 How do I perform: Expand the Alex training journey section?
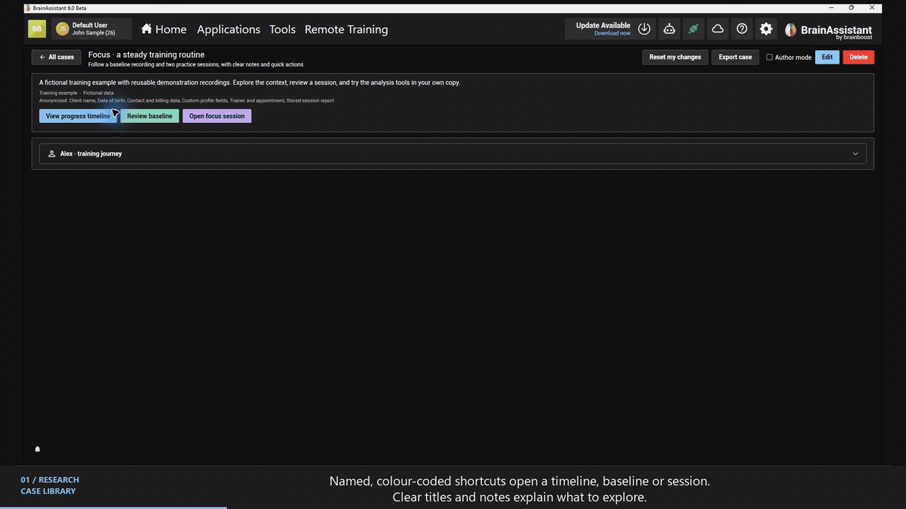tap(453, 153)
